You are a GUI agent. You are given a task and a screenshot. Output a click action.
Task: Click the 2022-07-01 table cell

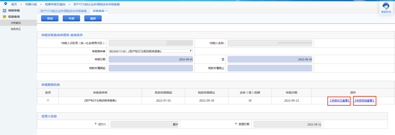click(x=163, y=101)
